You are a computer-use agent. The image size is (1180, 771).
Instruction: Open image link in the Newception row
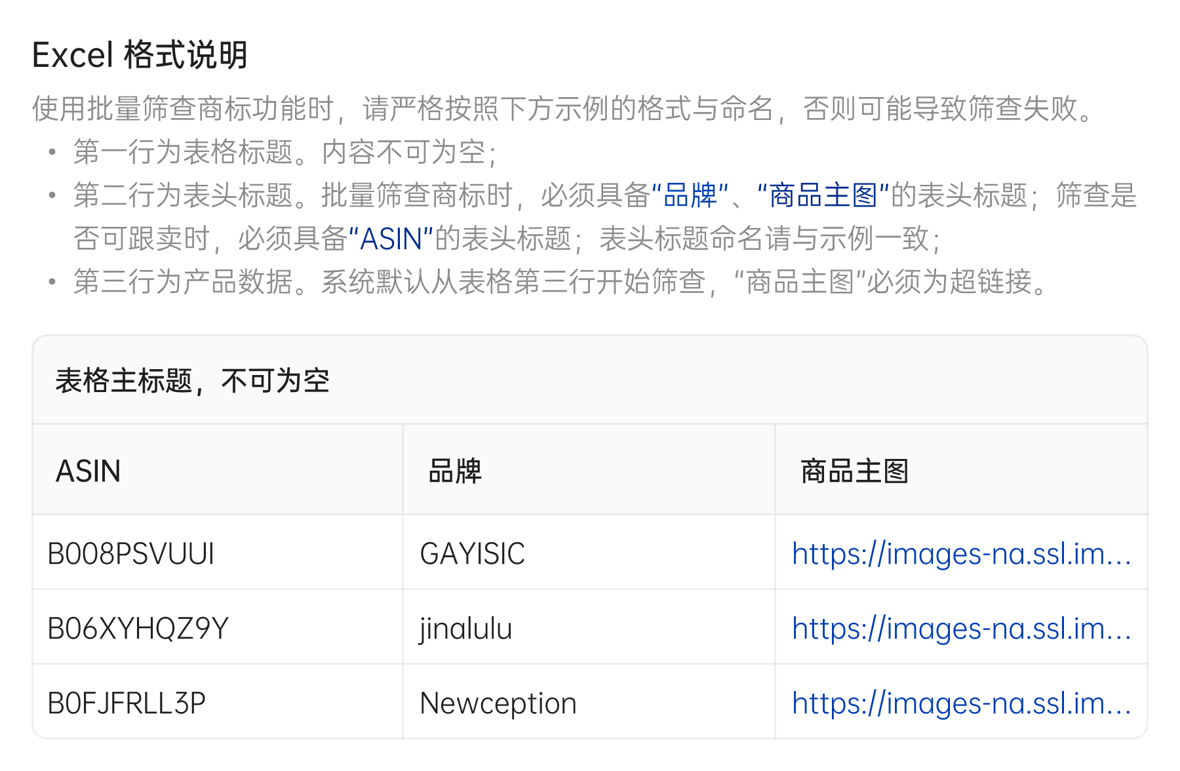tap(961, 703)
